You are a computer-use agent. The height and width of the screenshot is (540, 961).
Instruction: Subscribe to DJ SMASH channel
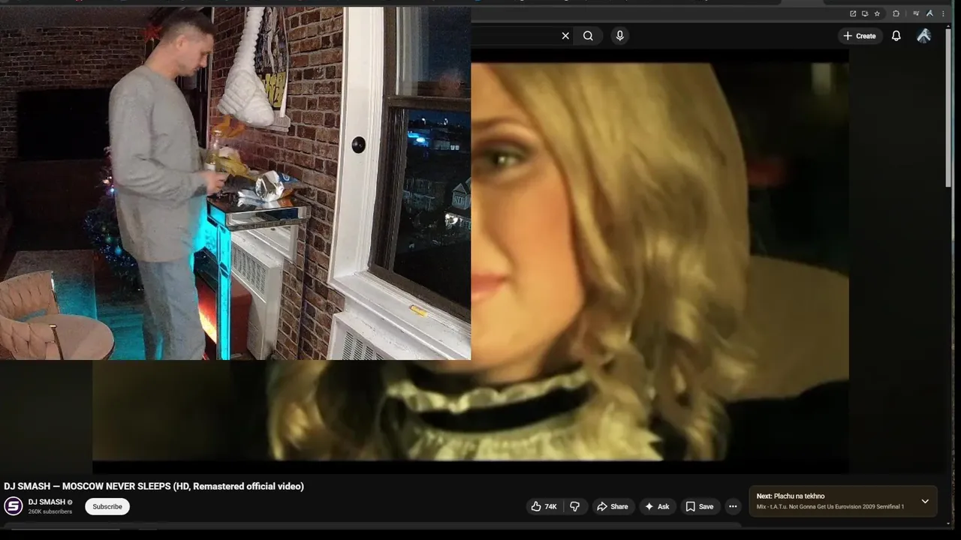coord(107,506)
